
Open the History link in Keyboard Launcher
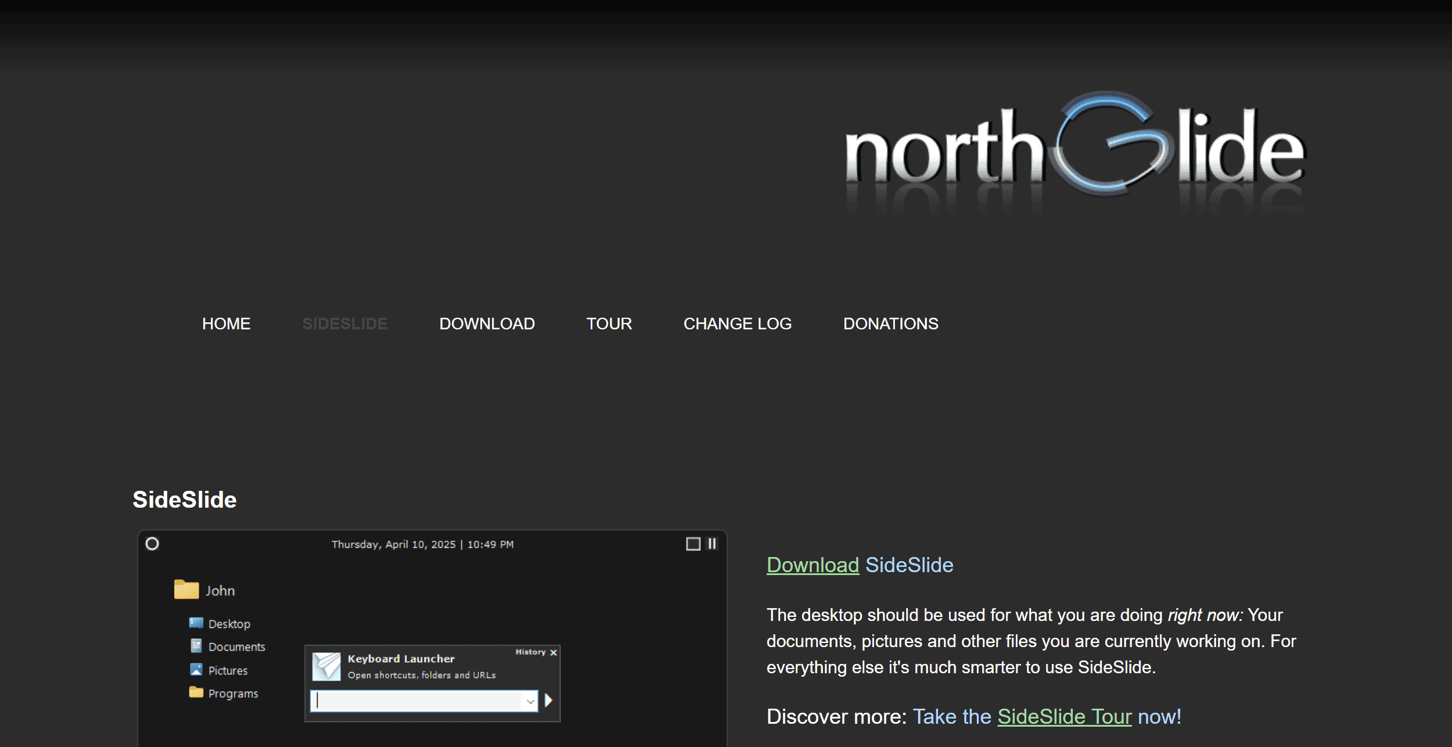point(530,652)
